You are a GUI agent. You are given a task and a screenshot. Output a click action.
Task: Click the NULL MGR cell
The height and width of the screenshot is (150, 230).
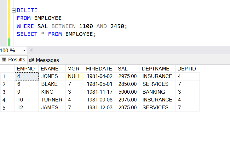pos(75,76)
